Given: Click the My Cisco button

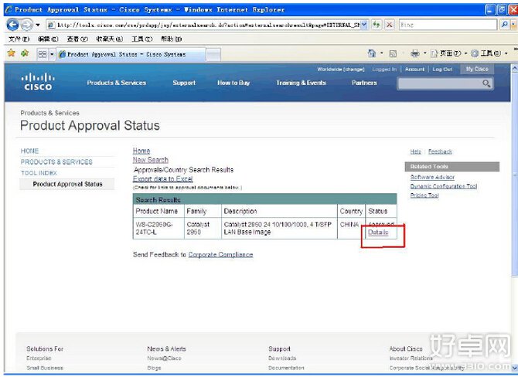Looking at the screenshot, I should (x=477, y=69).
